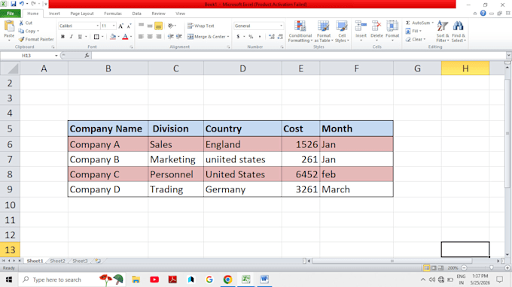Viewport: 512px width, 287px height.
Task: Select column H header
Action: 465,68
